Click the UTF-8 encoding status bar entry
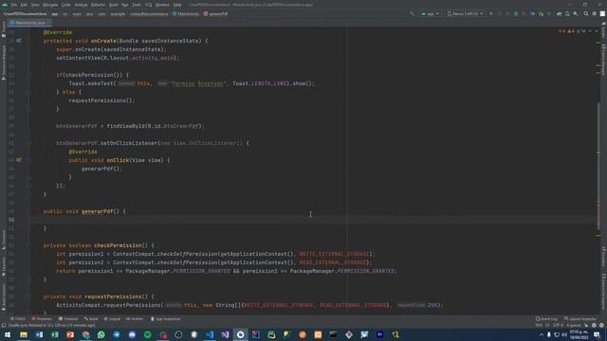The height and width of the screenshot is (341, 607). tap(558, 326)
